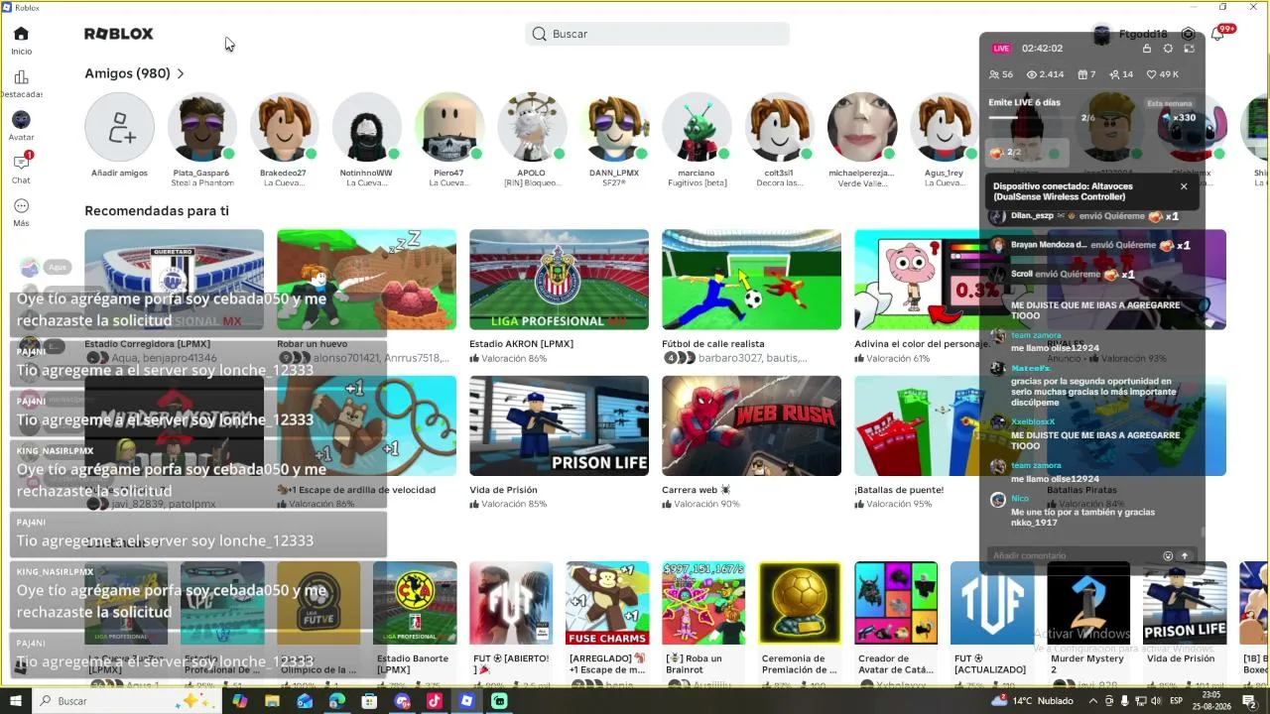Image resolution: width=1270 pixels, height=714 pixels.
Task: Click the LIVE badge on stream overlay
Action: coord(1001,49)
